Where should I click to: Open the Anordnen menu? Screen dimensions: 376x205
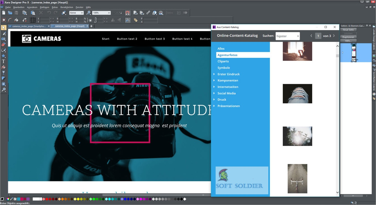click(x=32, y=7)
